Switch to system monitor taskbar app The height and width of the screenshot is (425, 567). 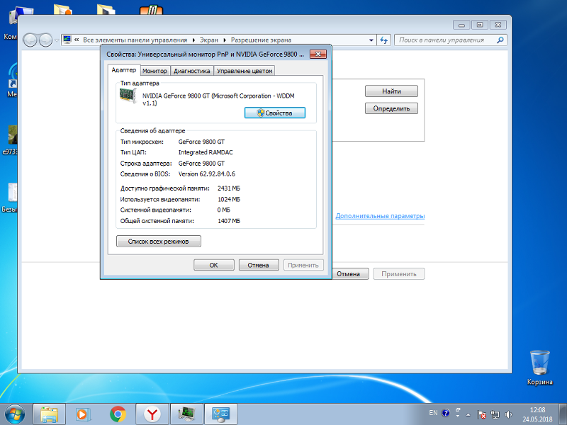click(186, 414)
